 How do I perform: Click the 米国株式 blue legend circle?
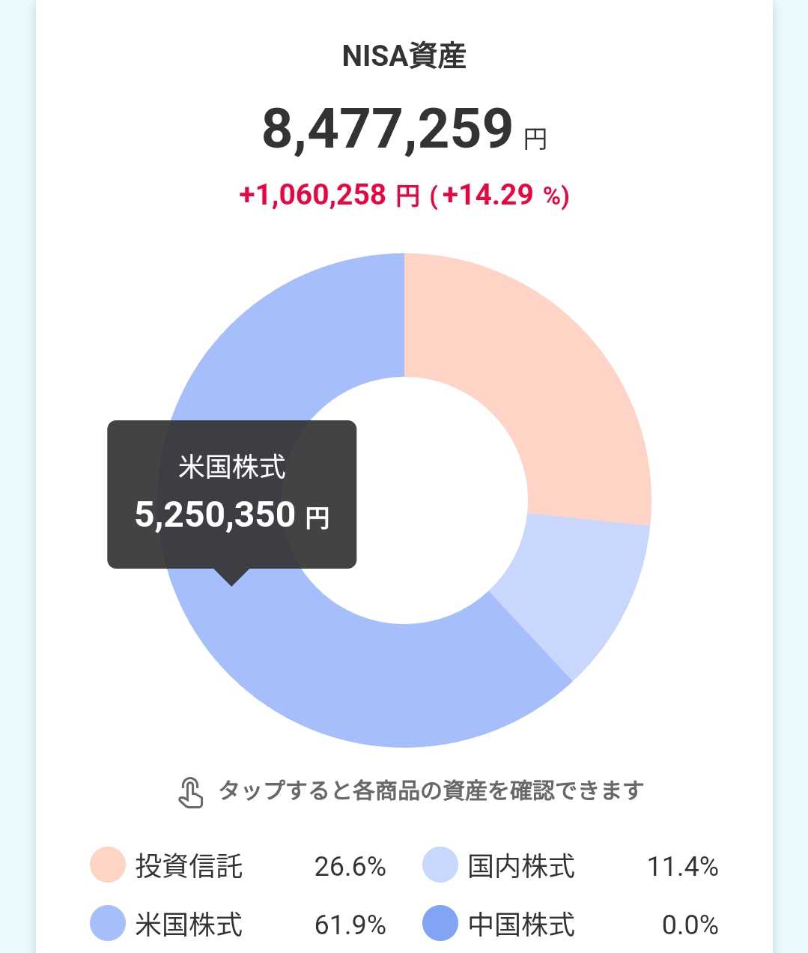click(x=107, y=923)
